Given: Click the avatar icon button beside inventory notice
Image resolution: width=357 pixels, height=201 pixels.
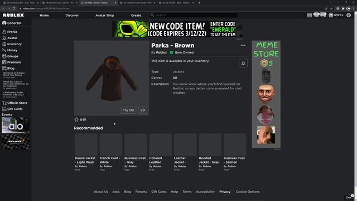Looking at the screenshot, I should click(243, 63).
